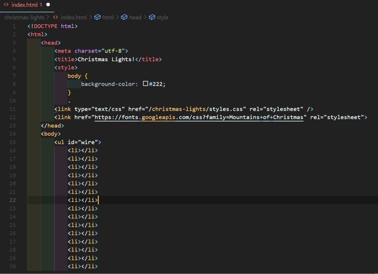Click the <li></li> on line 30
The width and height of the screenshot is (378, 274).
coord(83,266)
